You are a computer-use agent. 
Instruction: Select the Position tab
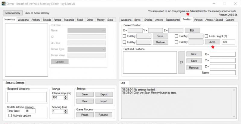tap(187, 19)
